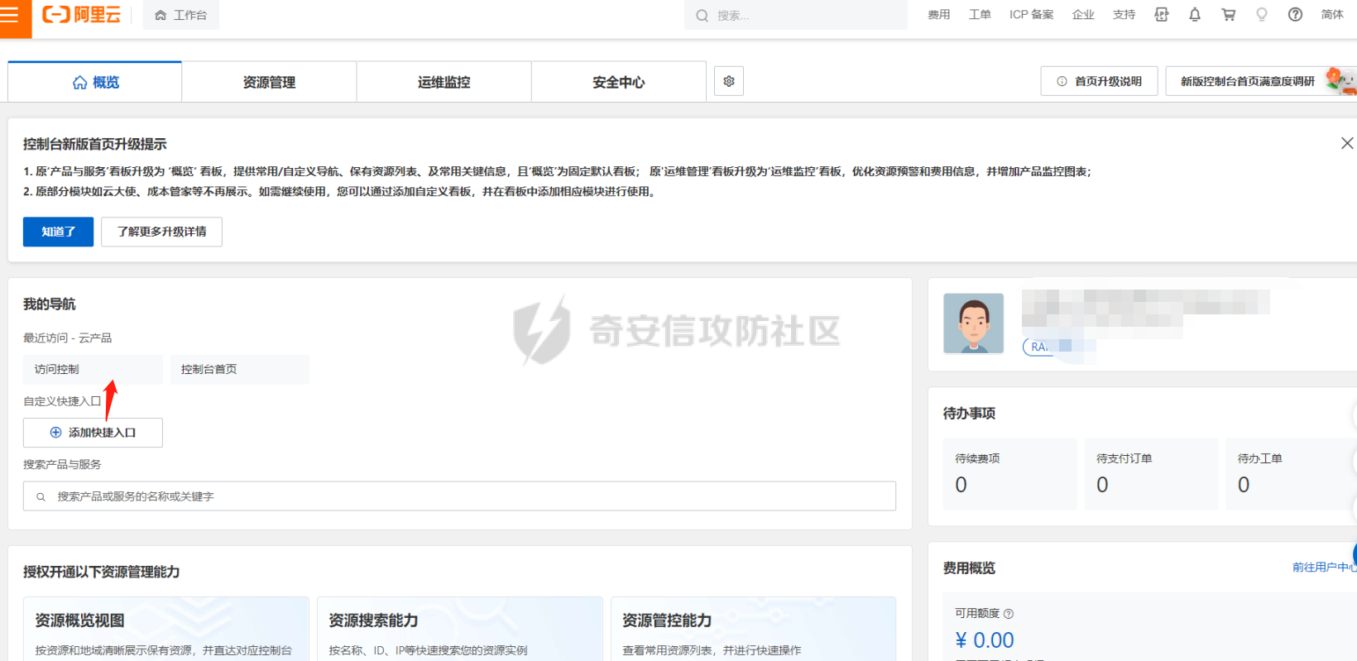Open 控制台首页 recent product
Image resolution: width=1357 pixels, height=661 pixels.
coord(239,369)
